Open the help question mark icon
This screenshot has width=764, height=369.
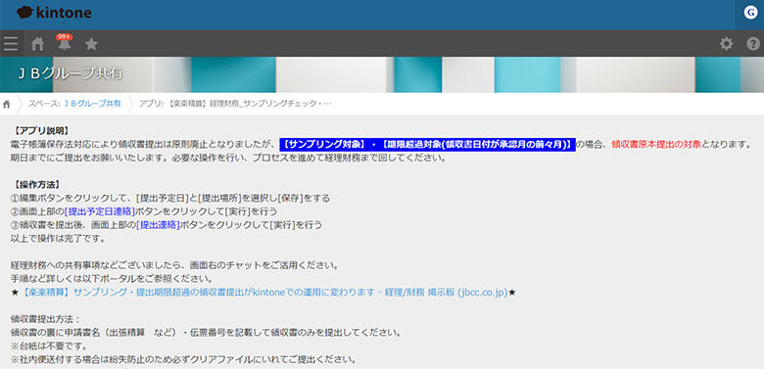tap(753, 44)
